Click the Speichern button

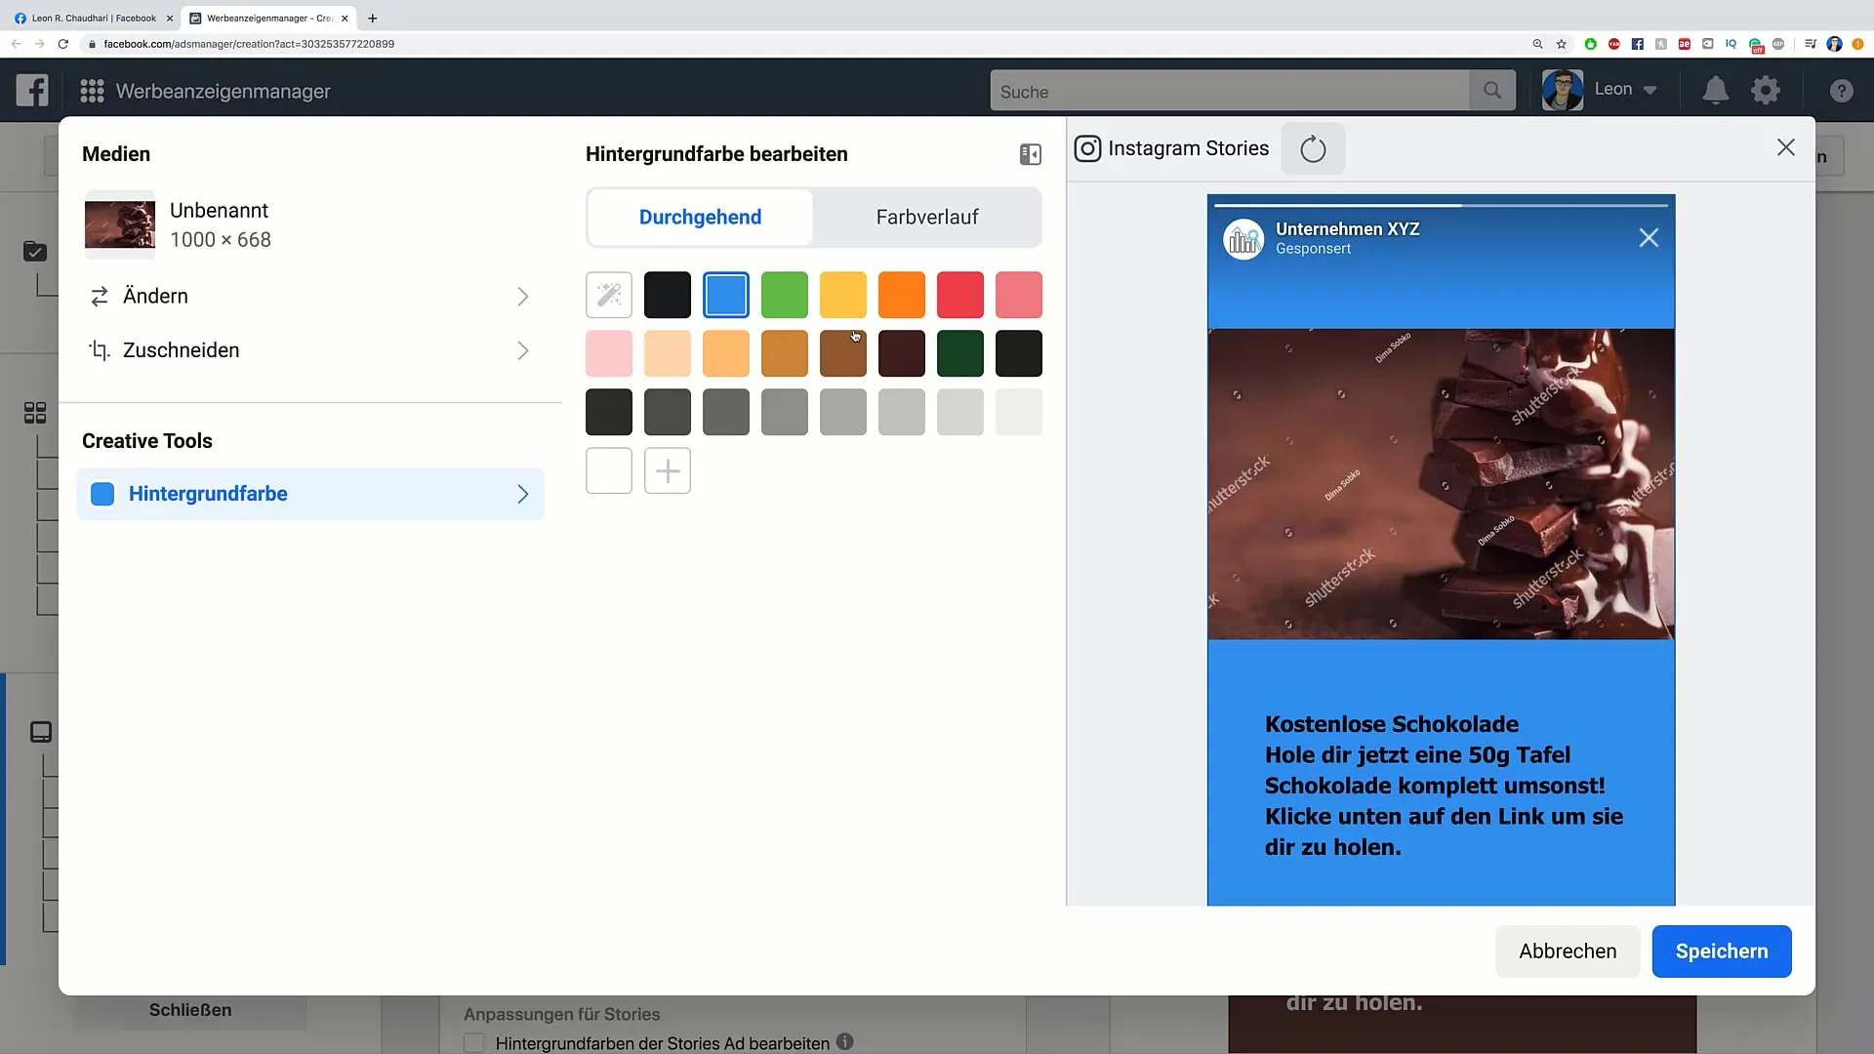pyautogui.click(x=1722, y=952)
